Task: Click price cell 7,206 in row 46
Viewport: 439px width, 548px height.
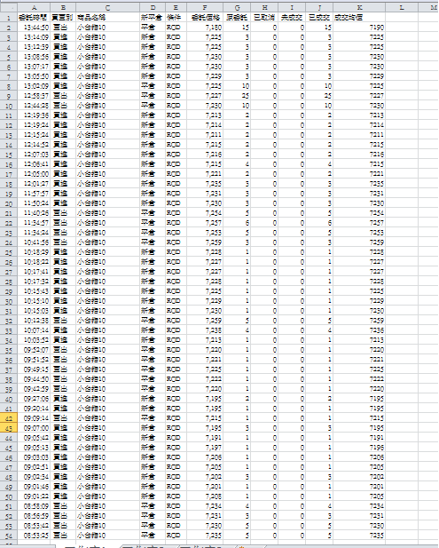Action: pos(205,457)
